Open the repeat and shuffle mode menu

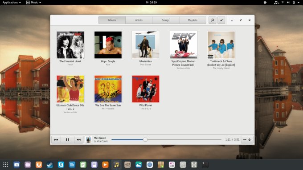coord(247,139)
